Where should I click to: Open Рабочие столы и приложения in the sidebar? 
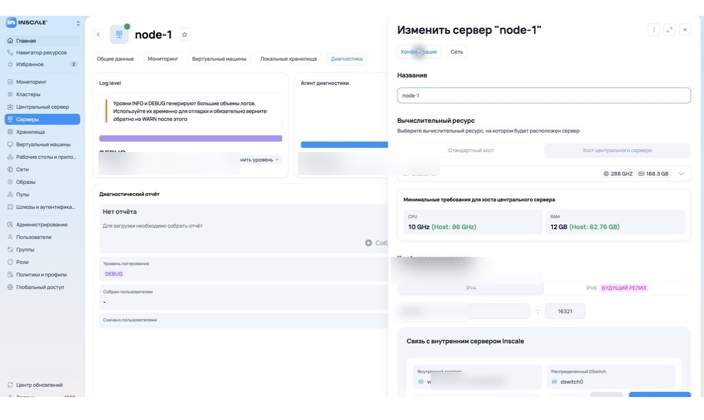pos(43,157)
